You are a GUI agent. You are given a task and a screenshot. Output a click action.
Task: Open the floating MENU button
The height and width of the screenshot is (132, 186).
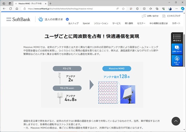tap(177, 38)
